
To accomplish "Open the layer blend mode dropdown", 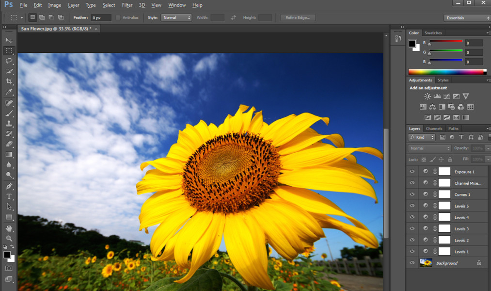I will pos(429,148).
